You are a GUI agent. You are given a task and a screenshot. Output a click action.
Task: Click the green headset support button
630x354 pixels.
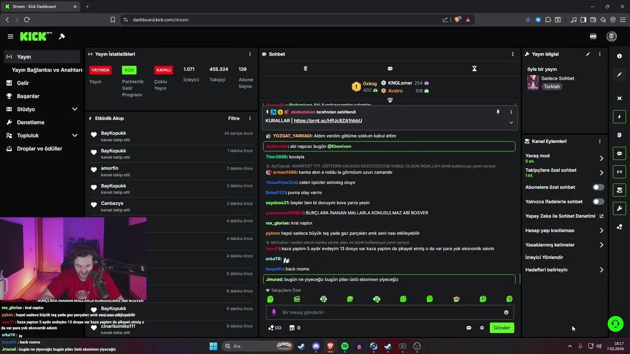click(615, 324)
